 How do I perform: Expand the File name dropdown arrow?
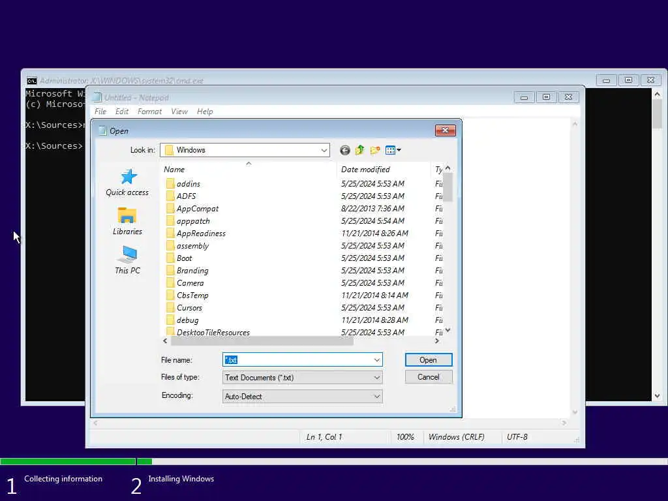click(376, 360)
